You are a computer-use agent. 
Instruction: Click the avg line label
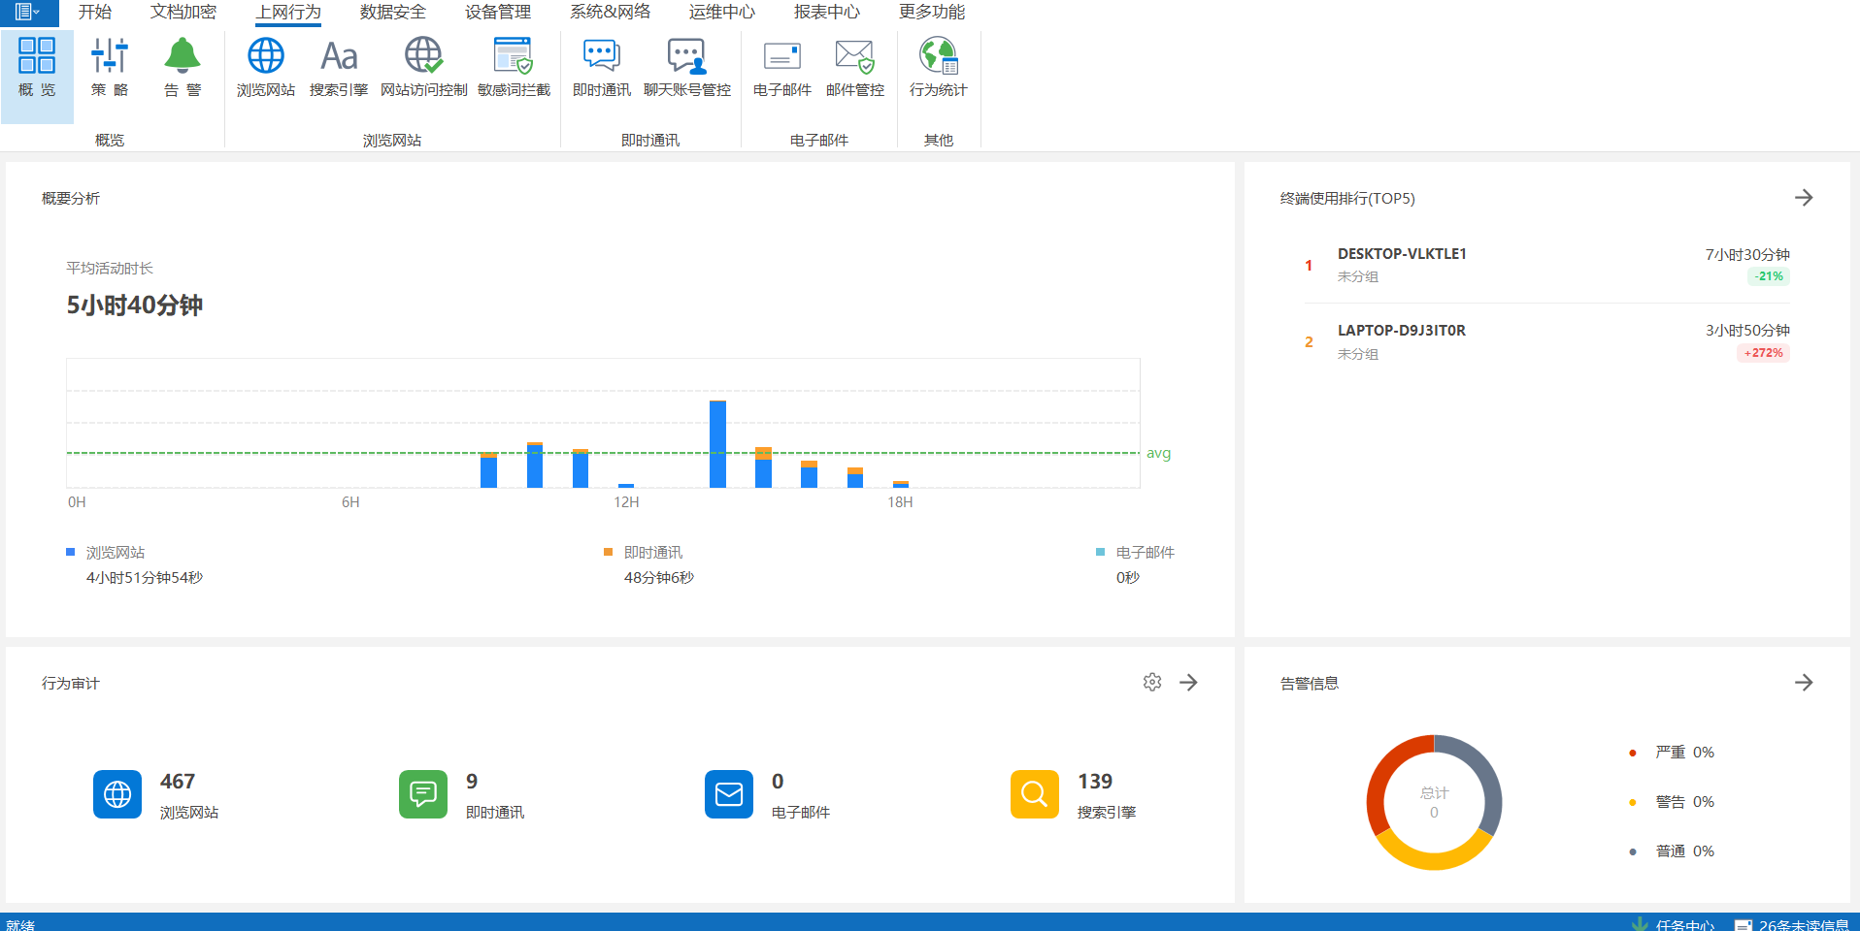click(x=1158, y=453)
